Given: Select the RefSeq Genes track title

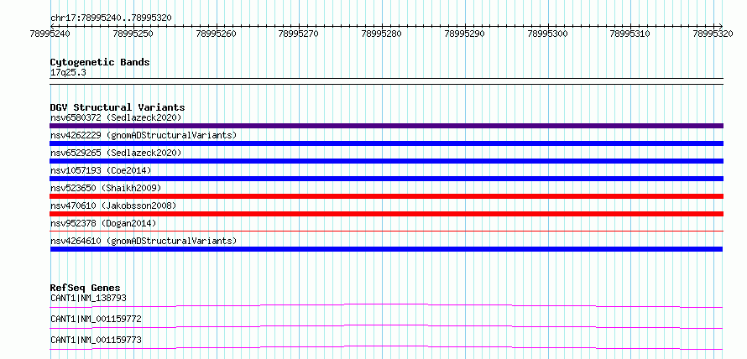Looking at the screenshot, I should pos(86,288).
